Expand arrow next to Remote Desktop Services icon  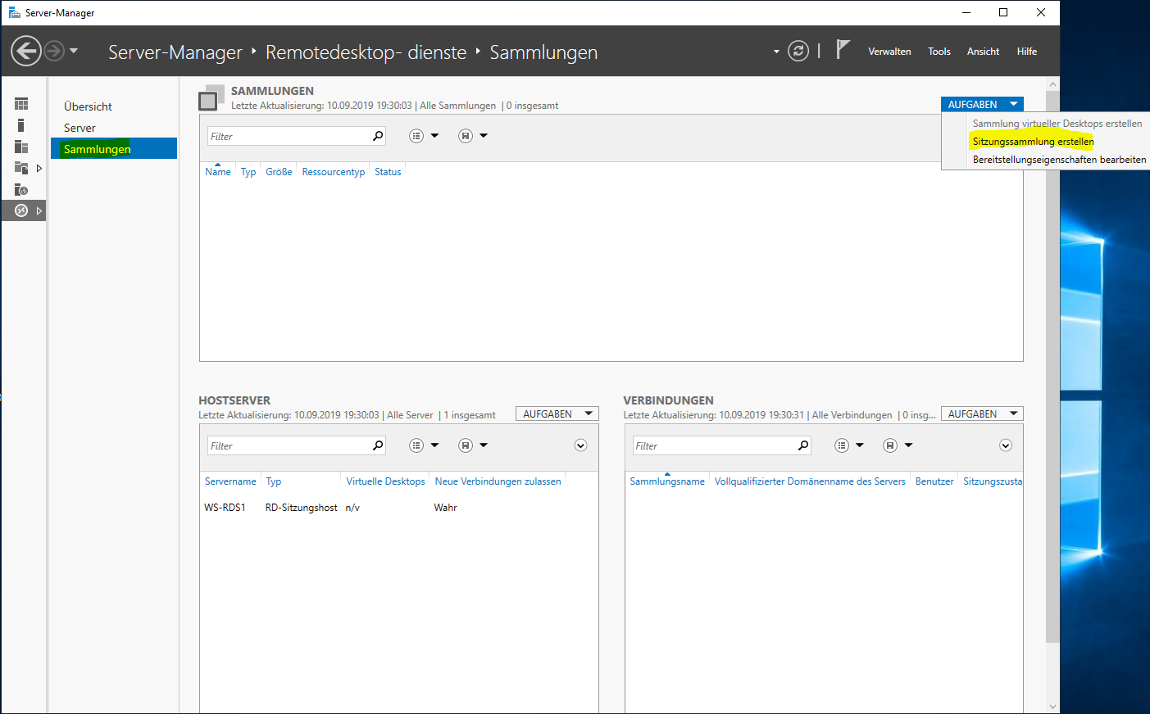pyautogui.click(x=39, y=210)
